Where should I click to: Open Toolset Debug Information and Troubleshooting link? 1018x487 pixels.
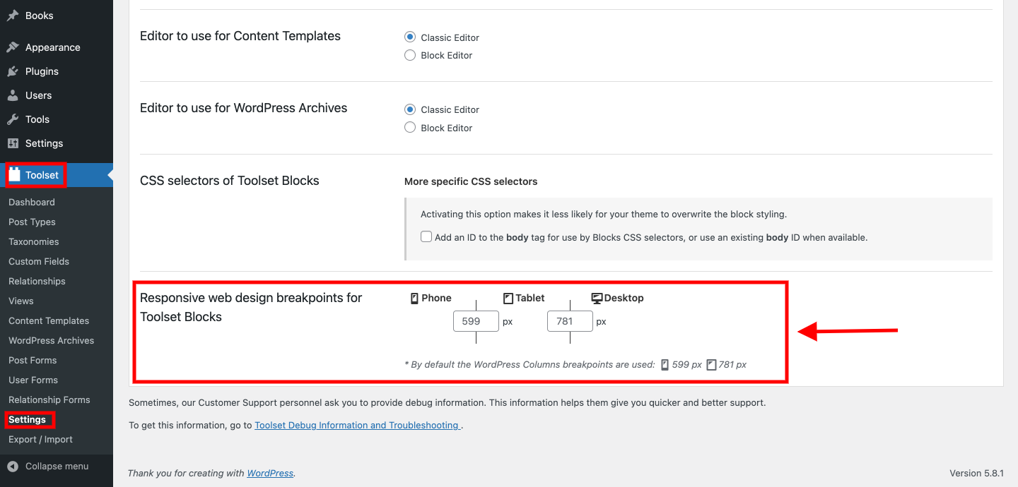point(358,425)
